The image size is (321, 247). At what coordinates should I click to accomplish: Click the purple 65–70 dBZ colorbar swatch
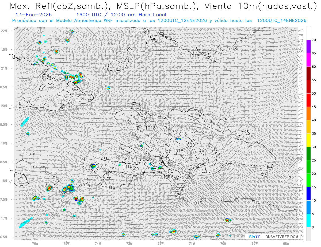coord(308,47)
